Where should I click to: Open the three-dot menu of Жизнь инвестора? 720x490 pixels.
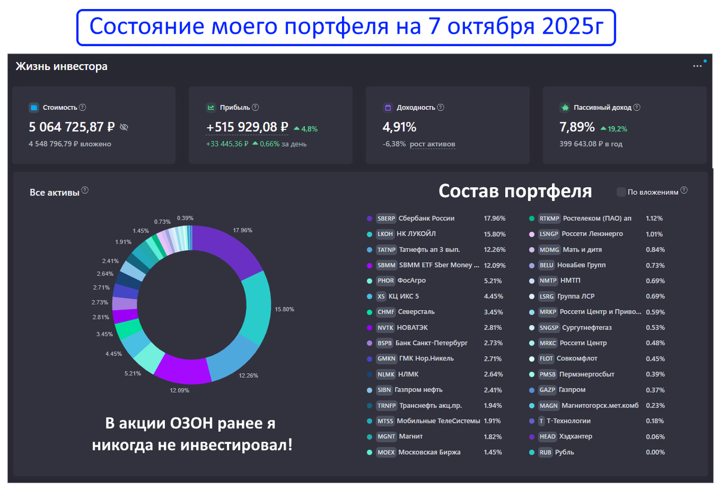[x=697, y=66]
